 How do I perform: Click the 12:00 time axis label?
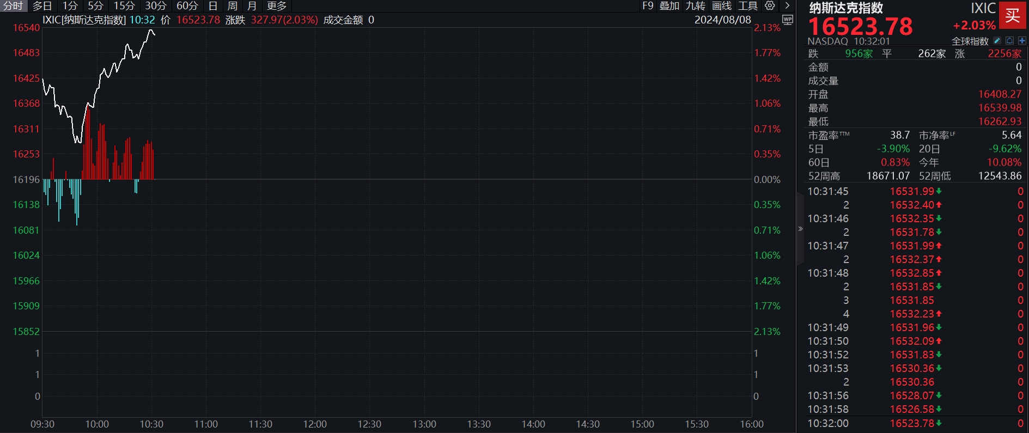pyautogui.click(x=315, y=424)
